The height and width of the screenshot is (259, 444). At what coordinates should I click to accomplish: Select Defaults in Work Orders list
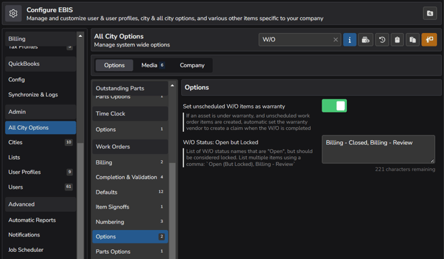[130, 192]
